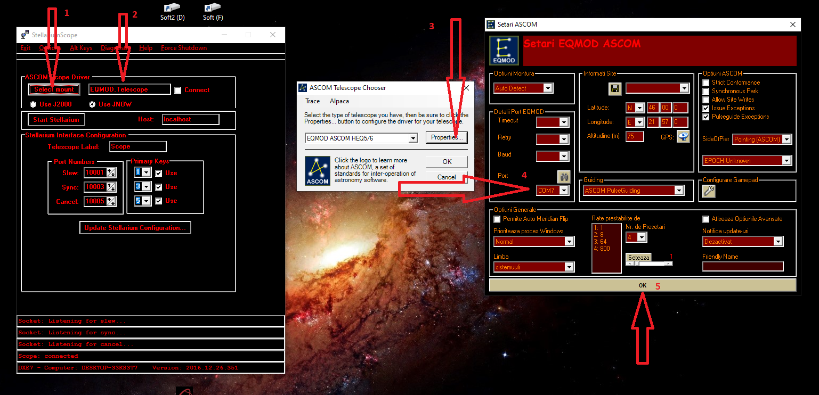The height and width of the screenshot is (395, 819).
Task: Open the Help menu in StellariumScope
Action: click(x=146, y=48)
